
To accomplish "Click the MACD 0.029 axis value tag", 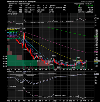I will coord(96,74).
